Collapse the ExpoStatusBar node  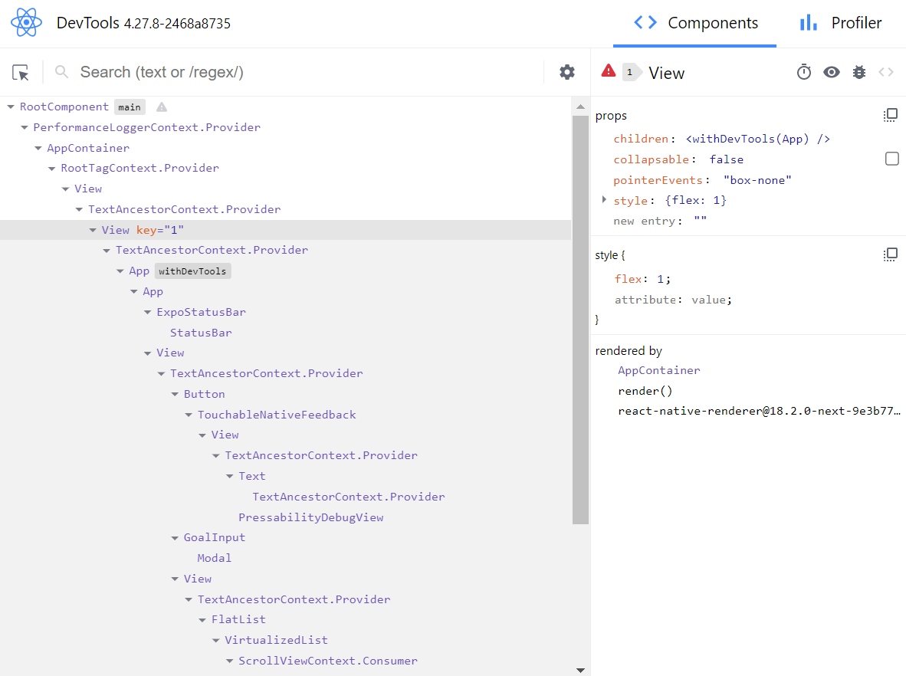click(147, 312)
